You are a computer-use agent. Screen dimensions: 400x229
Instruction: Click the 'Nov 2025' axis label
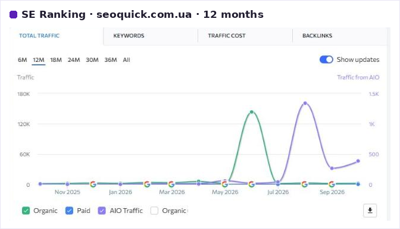[67, 192]
